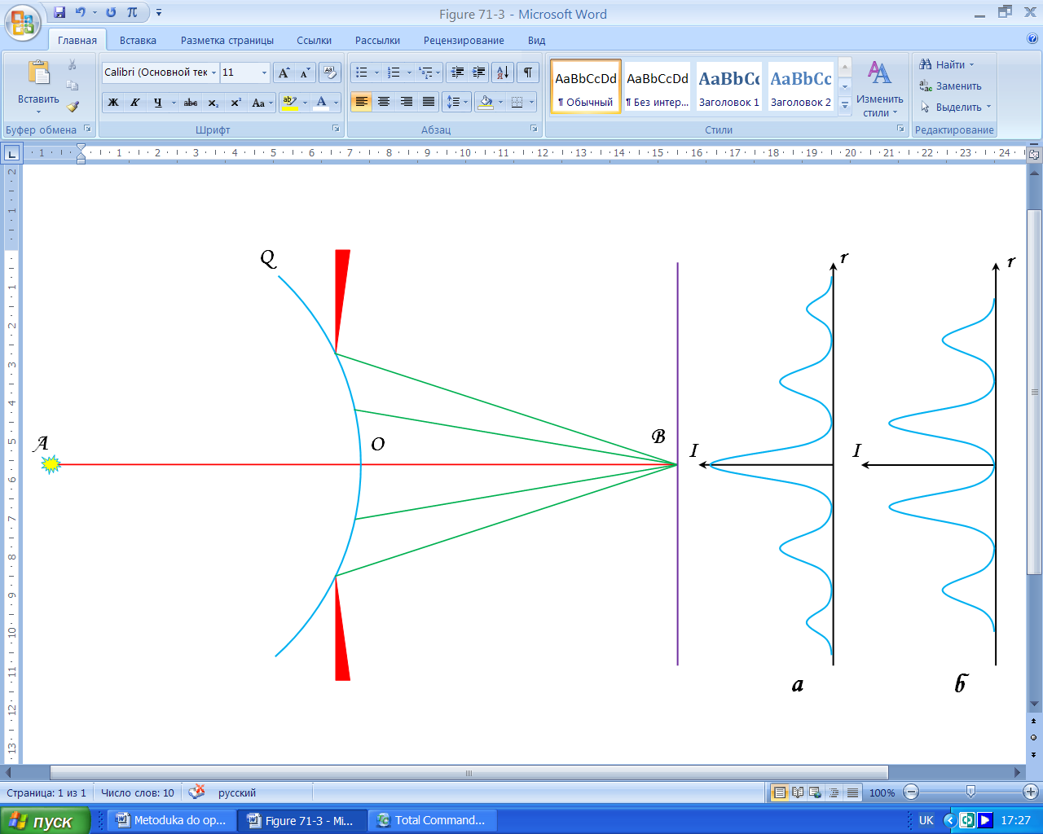
Task: Open the Вид tab
Action: tap(536, 40)
